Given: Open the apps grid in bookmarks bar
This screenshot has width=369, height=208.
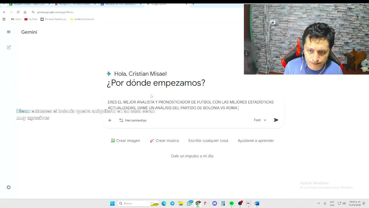Looking at the screenshot, I should [4, 19].
